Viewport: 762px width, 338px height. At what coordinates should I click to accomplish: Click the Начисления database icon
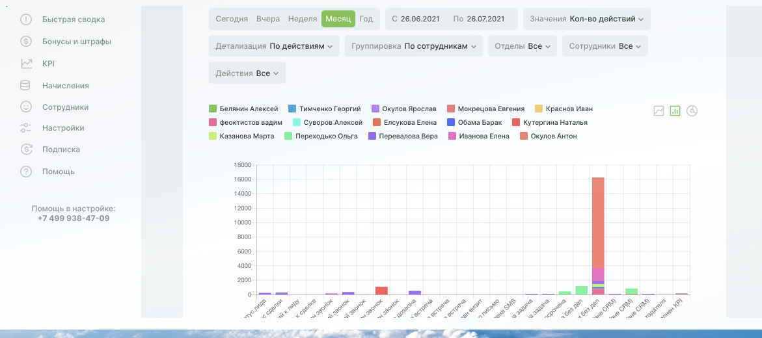pos(26,85)
